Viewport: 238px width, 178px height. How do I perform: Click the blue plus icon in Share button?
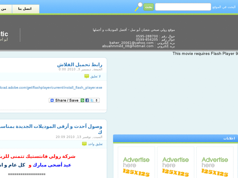pyautogui.click(x=52, y=100)
